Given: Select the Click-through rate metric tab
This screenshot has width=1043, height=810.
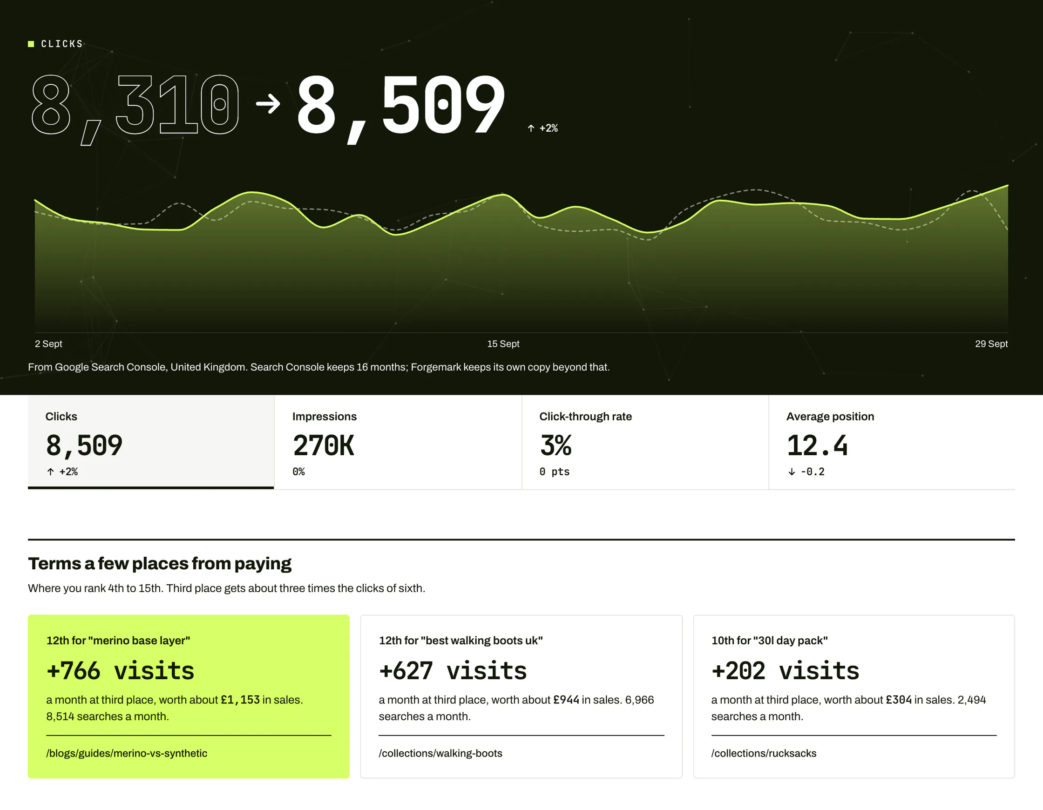Looking at the screenshot, I should click(645, 442).
